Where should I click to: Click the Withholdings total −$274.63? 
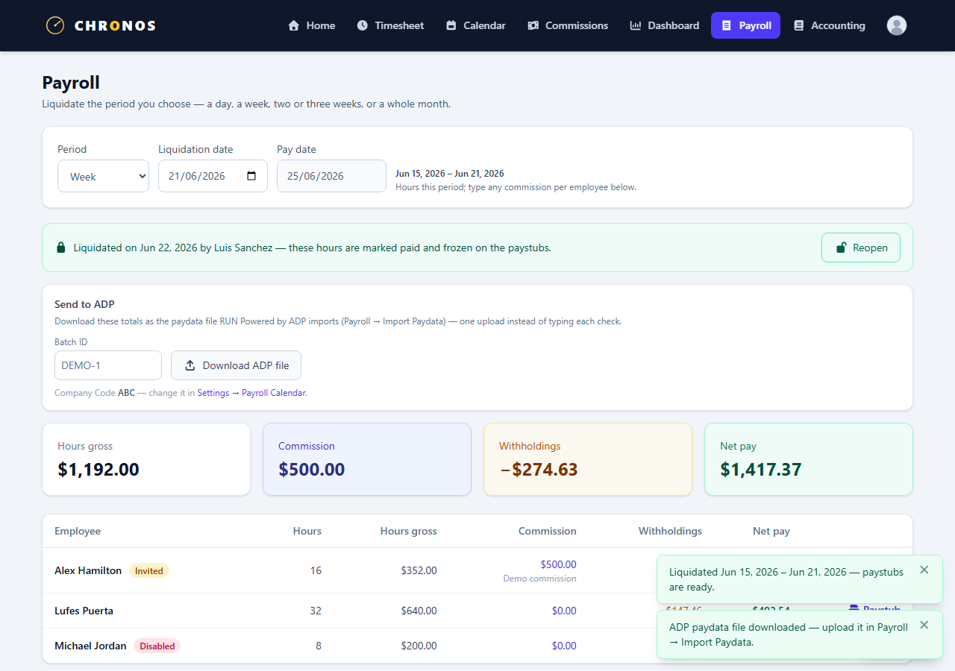(x=539, y=470)
